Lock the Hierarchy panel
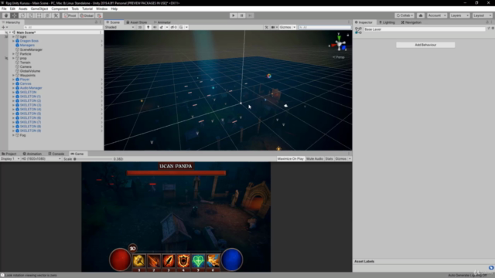This screenshot has height=278, width=495. (96, 22)
